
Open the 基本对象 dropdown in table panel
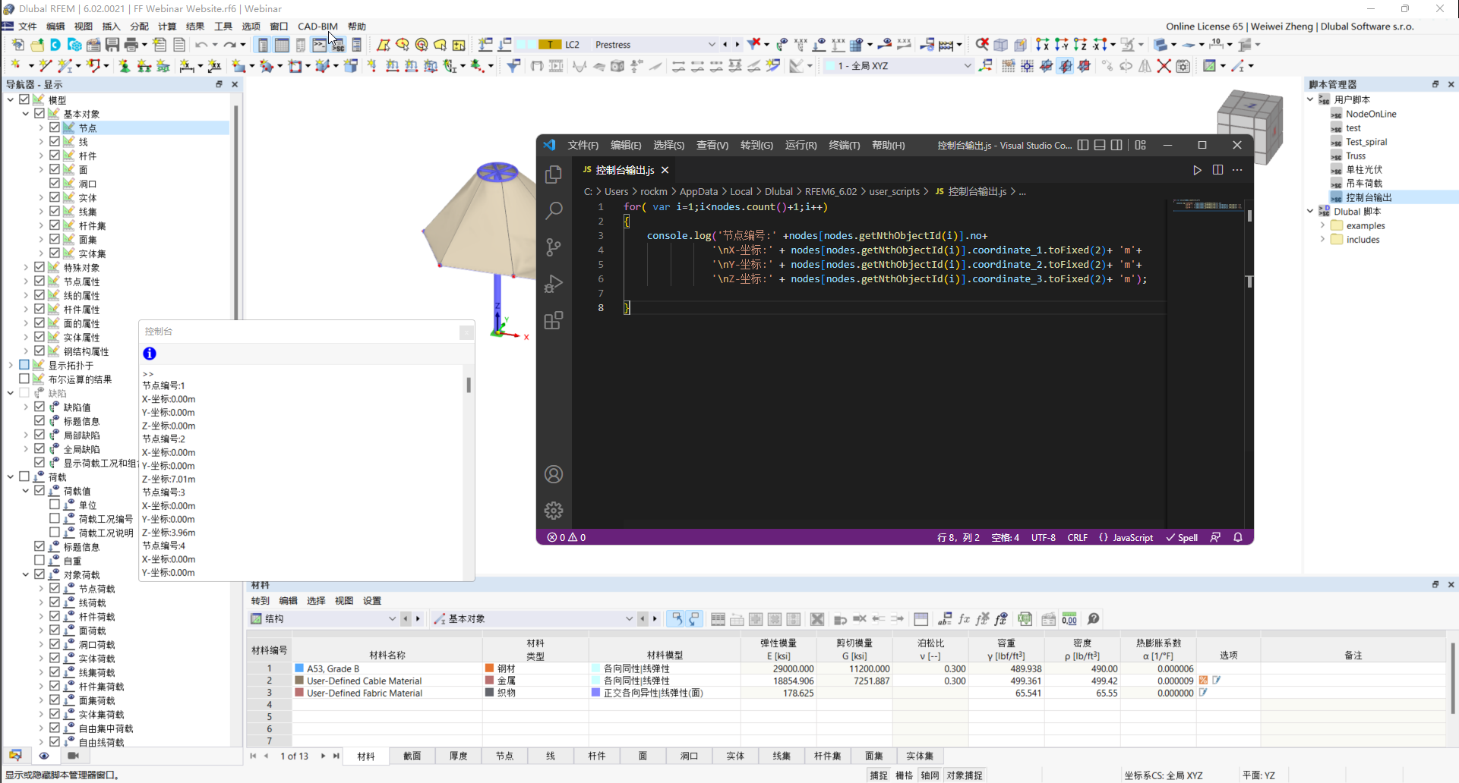[629, 619]
